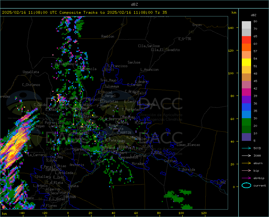The height and width of the screenshot is (217, 269).
Task: Click the 'TUNUYAN' place label
Action: [69, 197]
